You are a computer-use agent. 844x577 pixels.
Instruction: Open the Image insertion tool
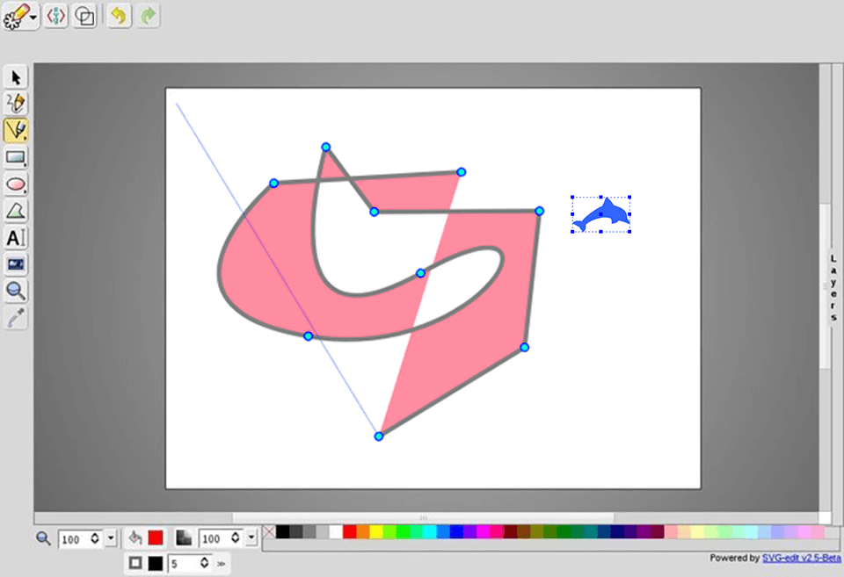coord(15,264)
